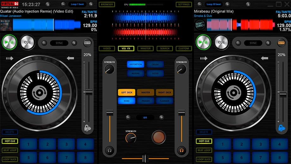Enable the CRUSH effect
The height and width of the screenshot is (164, 291).
(x=155, y=64)
